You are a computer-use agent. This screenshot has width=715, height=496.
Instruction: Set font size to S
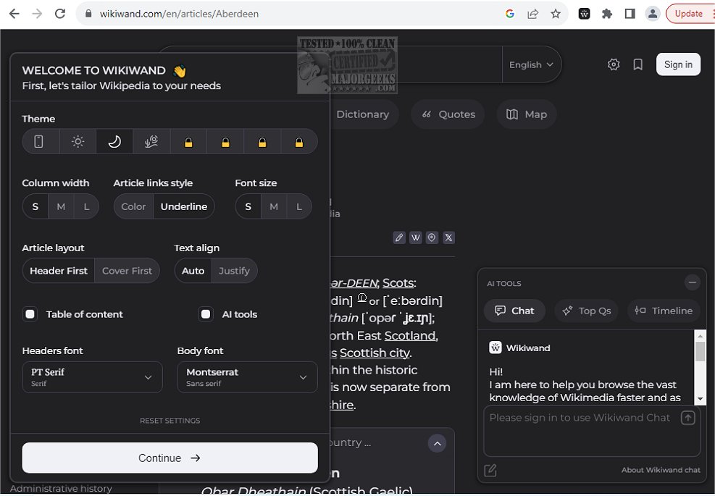point(248,206)
